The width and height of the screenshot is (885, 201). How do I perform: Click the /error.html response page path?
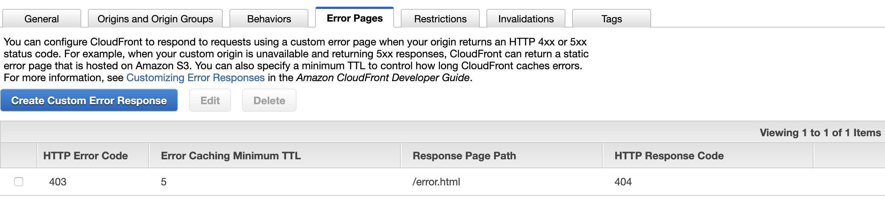pos(436,182)
